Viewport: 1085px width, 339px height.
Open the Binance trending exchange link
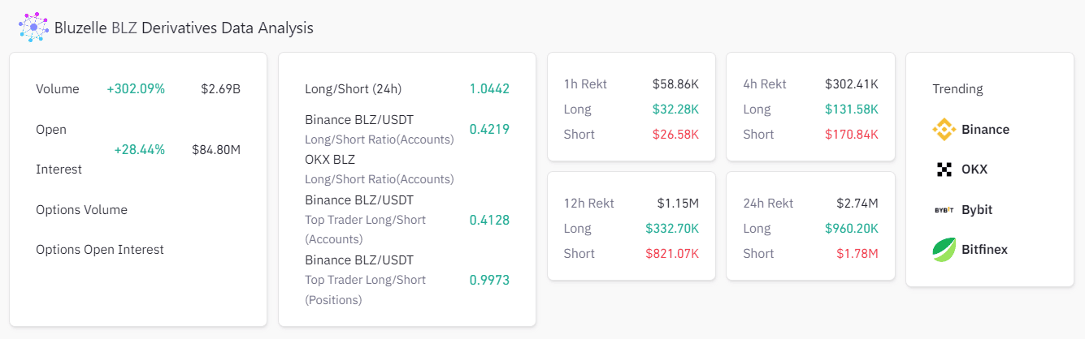pos(985,129)
